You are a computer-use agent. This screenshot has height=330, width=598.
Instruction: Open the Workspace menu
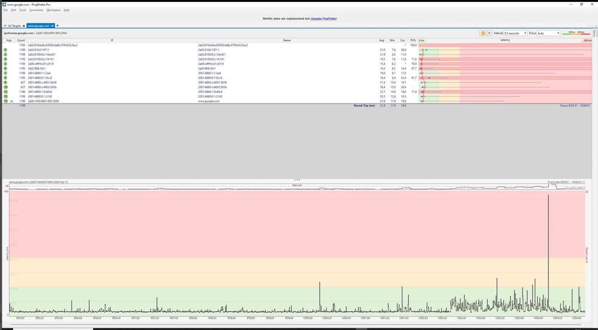[53, 10]
